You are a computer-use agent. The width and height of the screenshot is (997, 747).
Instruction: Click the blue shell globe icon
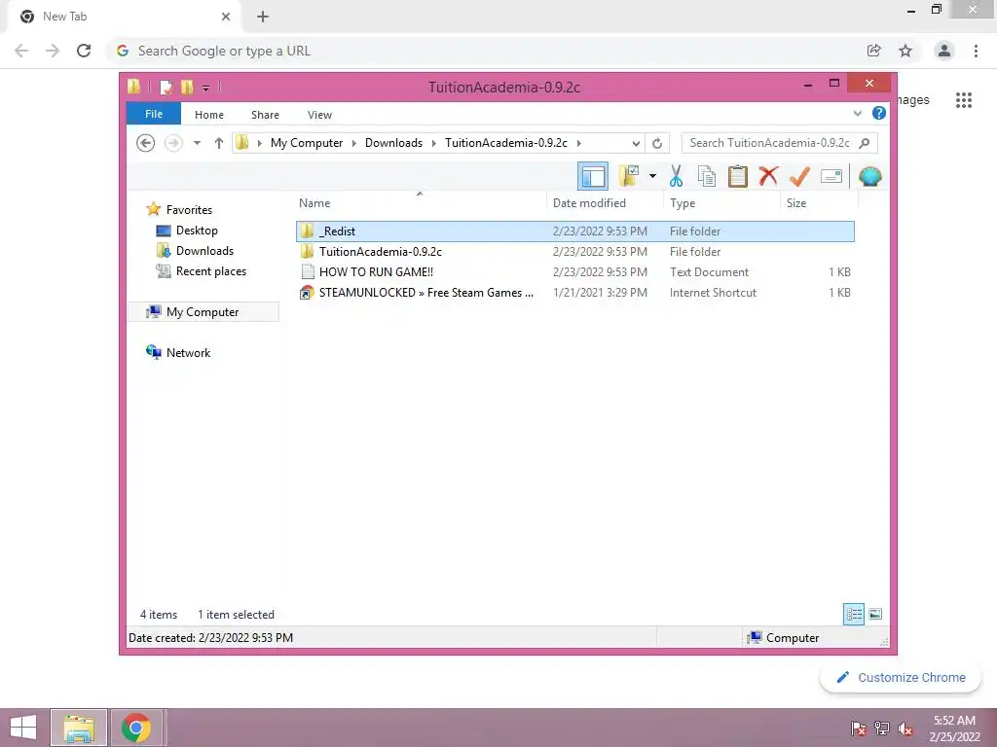click(869, 176)
